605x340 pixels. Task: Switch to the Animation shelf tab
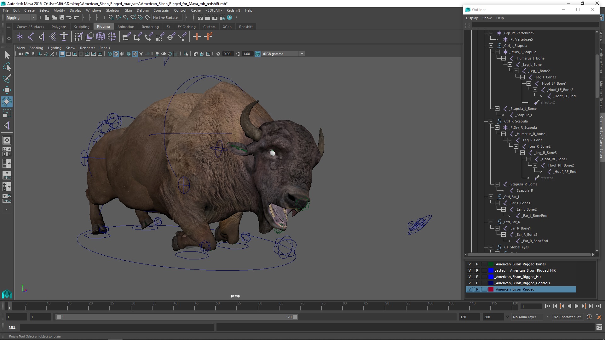[125, 27]
